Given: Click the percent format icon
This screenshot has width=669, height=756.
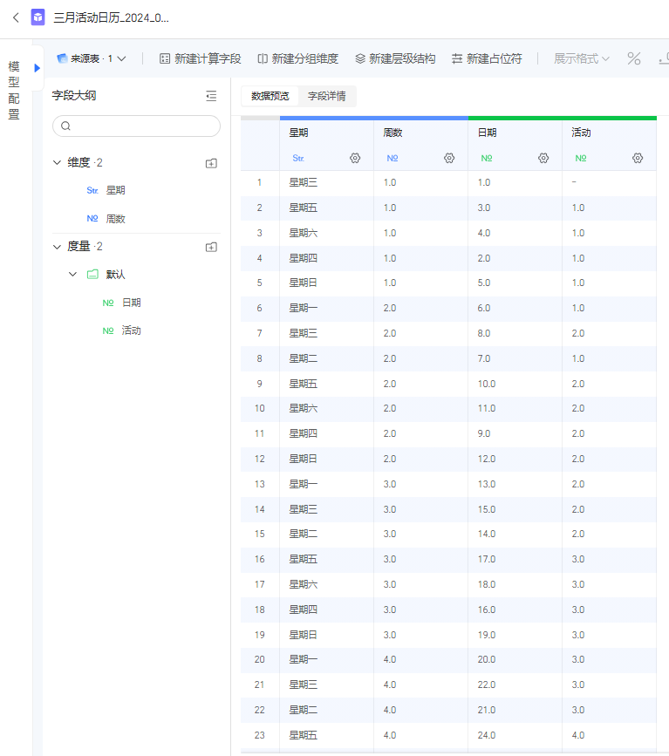Looking at the screenshot, I should pyautogui.click(x=634, y=58).
